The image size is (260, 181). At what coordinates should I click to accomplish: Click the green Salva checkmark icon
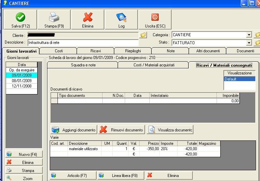21,17
